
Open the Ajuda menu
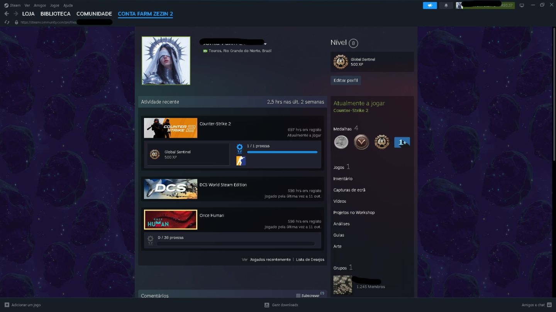point(68,5)
